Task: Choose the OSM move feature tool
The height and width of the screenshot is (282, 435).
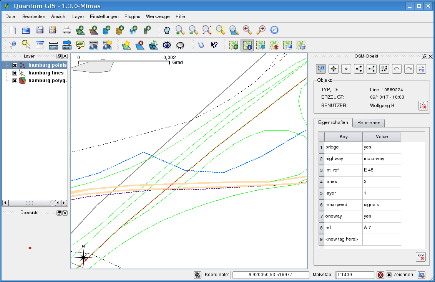Action: point(334,69)
